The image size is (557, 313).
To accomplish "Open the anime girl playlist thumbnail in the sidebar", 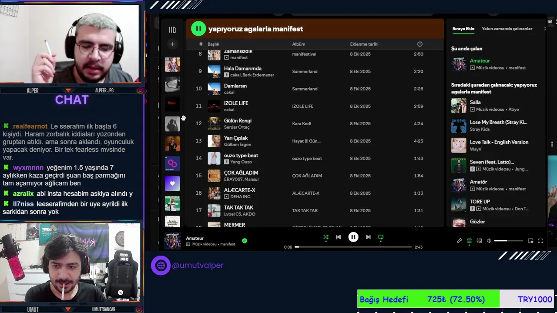I will pyautogui.click(x=172, y=64).
